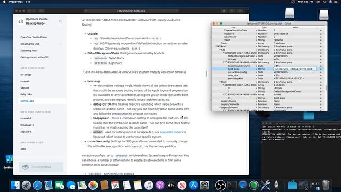Open the Trash in the dock
This screenshot has height=192, width=341.
pos(326,185)
